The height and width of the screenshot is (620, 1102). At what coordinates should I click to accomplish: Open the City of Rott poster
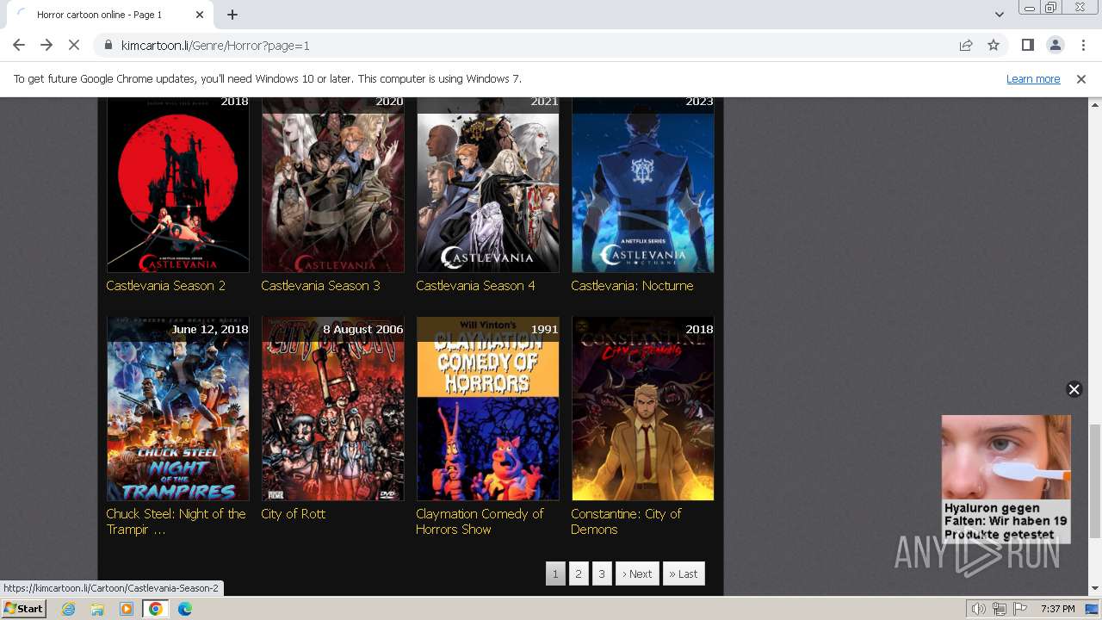tap(333, 408)
